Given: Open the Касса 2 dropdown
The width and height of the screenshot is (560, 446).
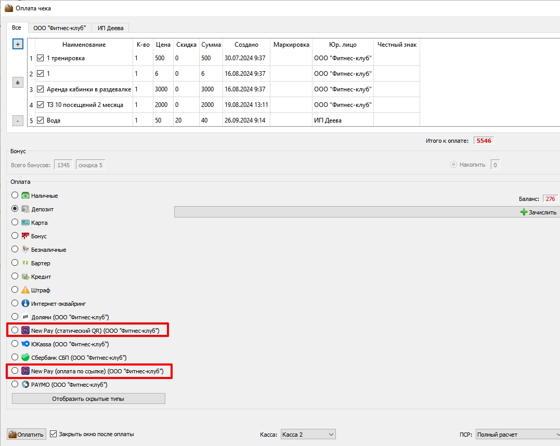Looking at the screenshot, I should [308, 434].
